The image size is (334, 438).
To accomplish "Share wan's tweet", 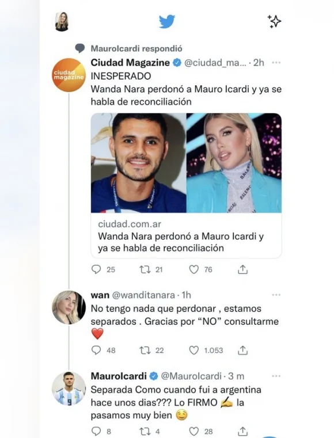I will pyautogui.click(x=242, y=351).
